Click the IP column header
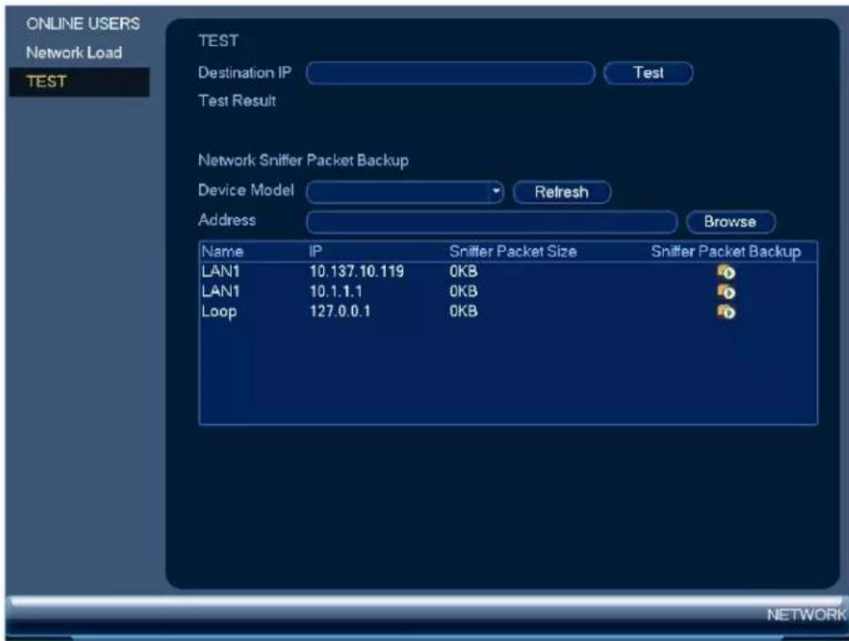The height and width of the screenshot is (641, 849). tap(316, 251)
